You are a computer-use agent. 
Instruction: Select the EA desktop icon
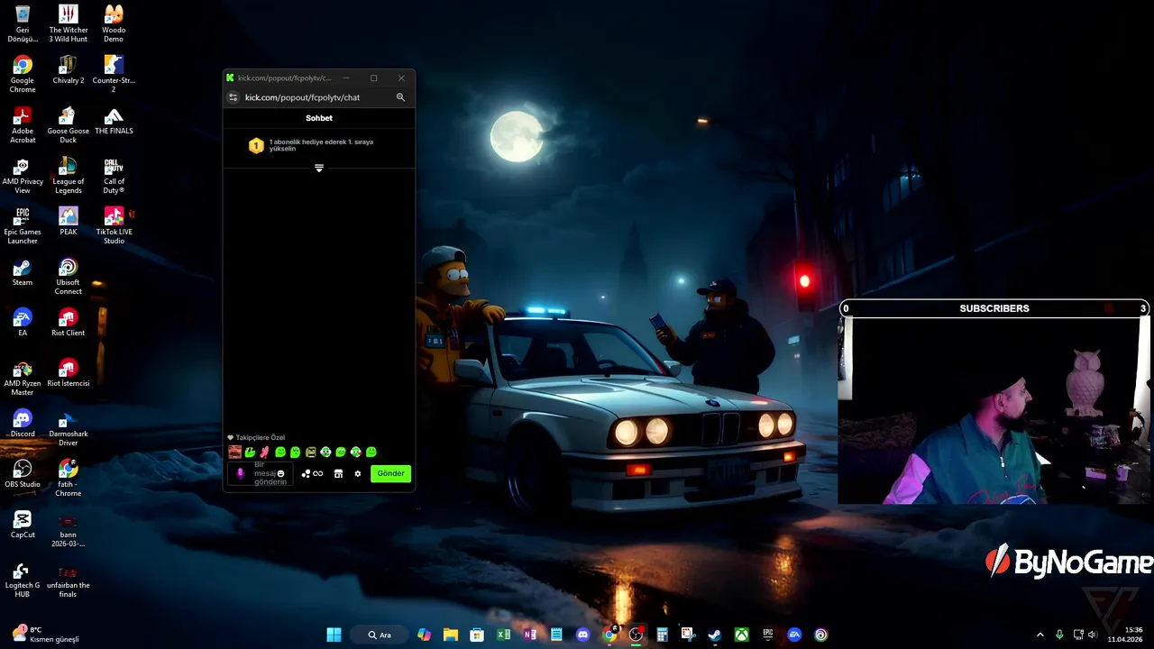click(x=23, y=323)
